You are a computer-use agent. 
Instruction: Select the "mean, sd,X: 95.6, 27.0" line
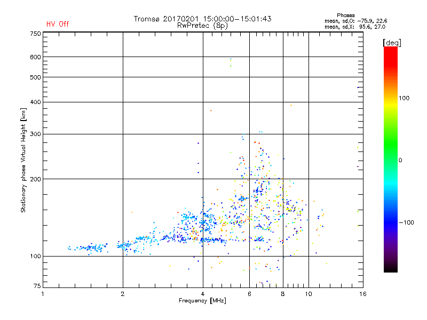point(355,27)
